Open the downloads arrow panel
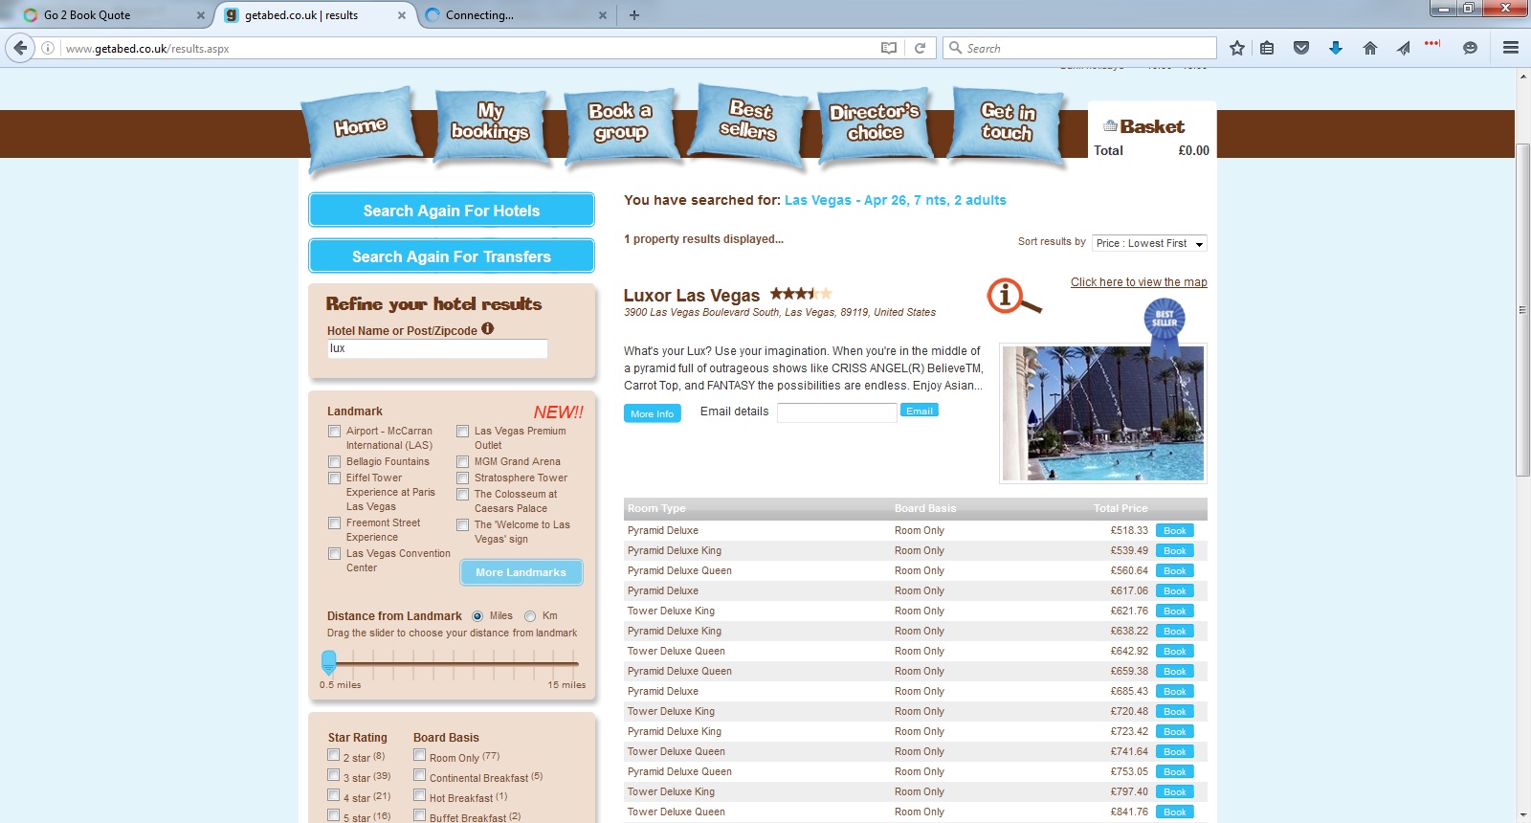This screenshot has height=823, width=1531. (x=1336, y=48)
